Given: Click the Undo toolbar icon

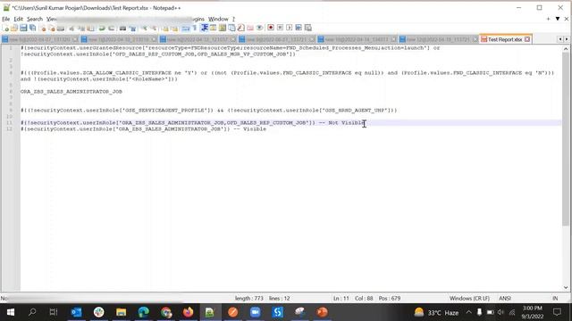Looking at the screenshot, I should pos(102,28).
